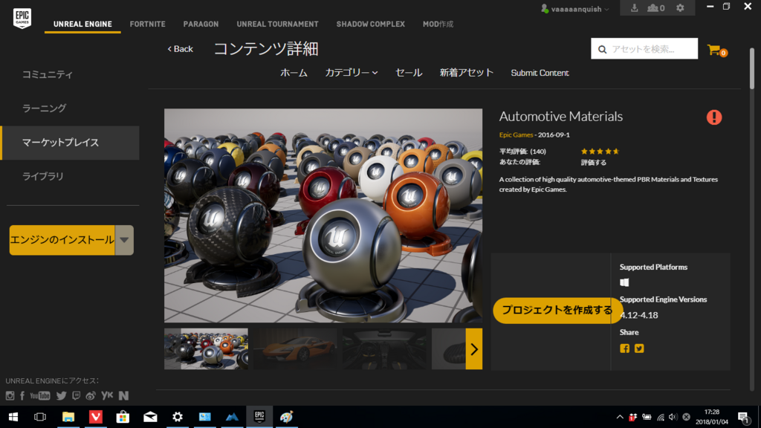The width and height of the screenshot is (761, 428).
Task: Open the Windows Start menu
Action: [x=13, y=417]
